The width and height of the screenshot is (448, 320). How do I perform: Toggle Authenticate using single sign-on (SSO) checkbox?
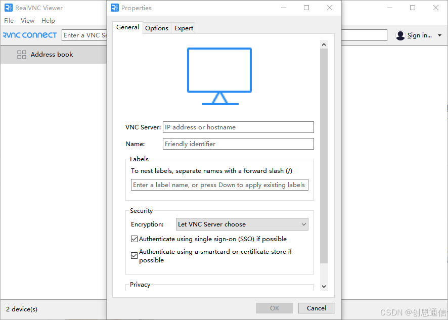(134, 239)
